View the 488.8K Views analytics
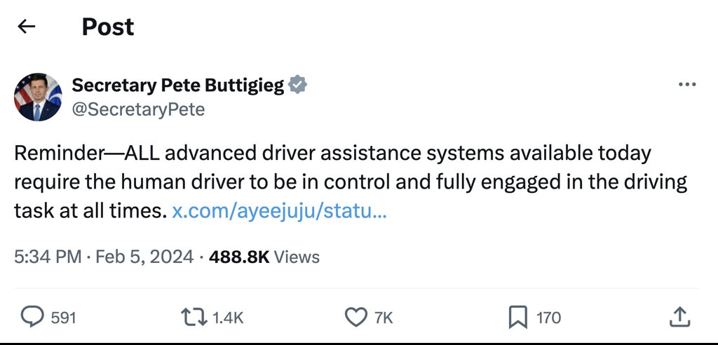The width and height of the screenshot is (718, 345). point(264,257)
